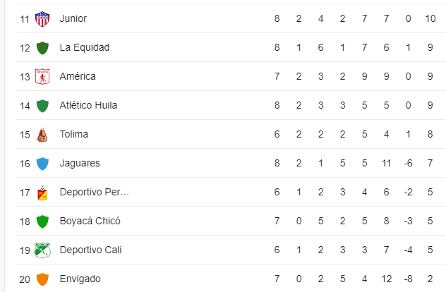Open the La Equidad team name
The width and height of the screenshot is (446, 292).
click(x=85, y=47)
